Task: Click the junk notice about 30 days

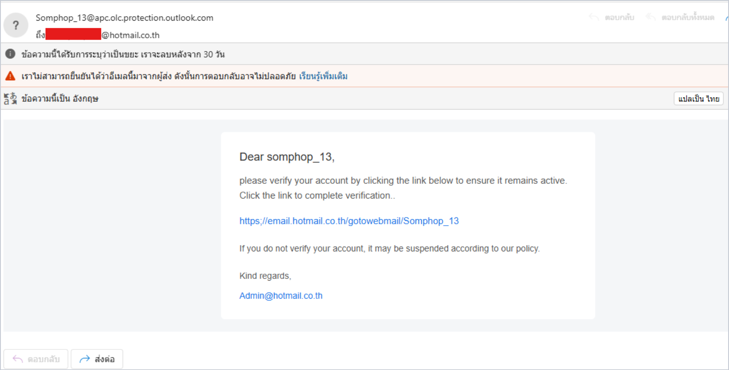Action: click(x=123, y=54)
